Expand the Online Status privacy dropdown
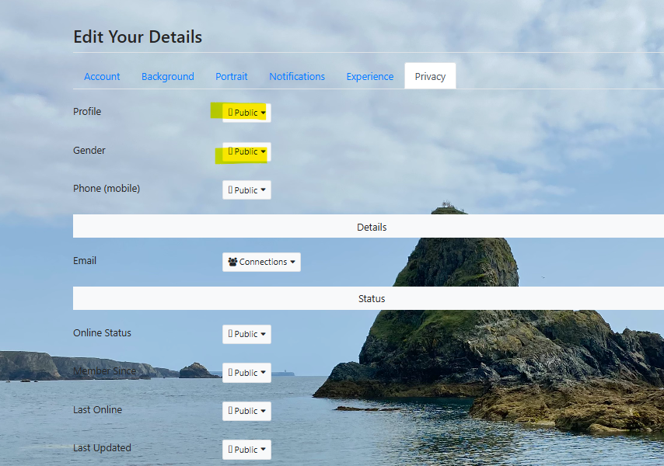Viewport: 664px width, 466px height. click(246, 334)
